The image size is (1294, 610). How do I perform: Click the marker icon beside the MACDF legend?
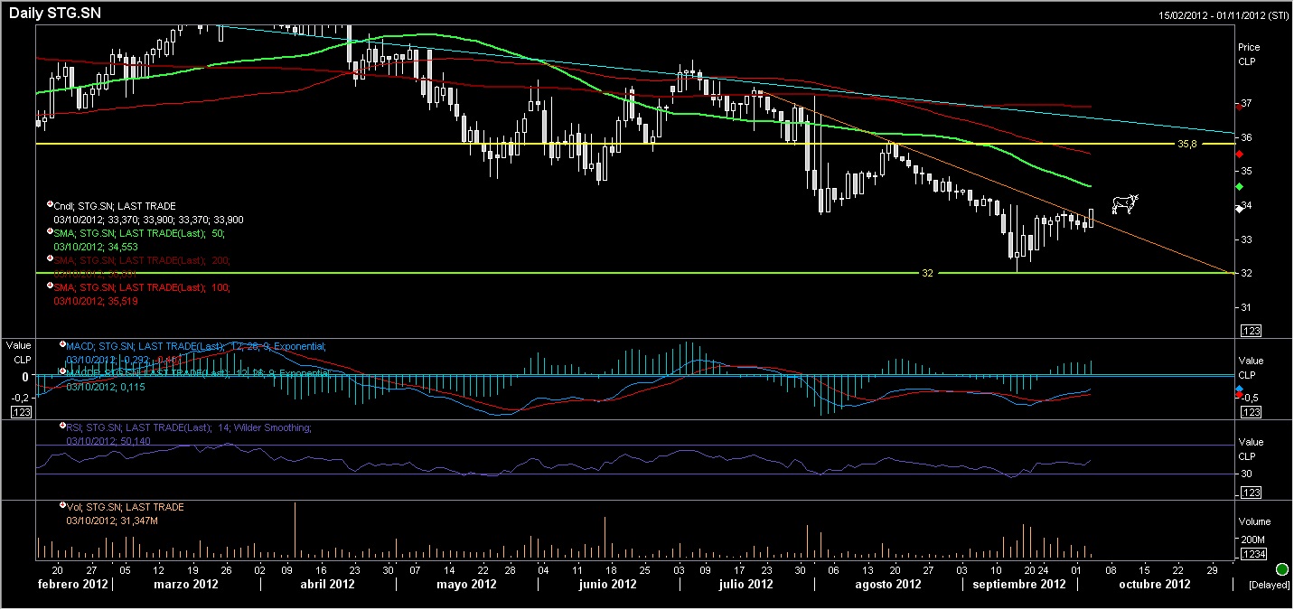coord(62,371)
